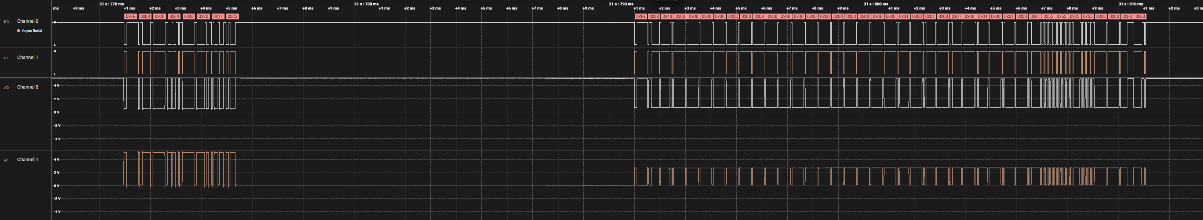Click the D0 digital channel identifier
Screen dimensions: 1203x220
tap(6, 22)
